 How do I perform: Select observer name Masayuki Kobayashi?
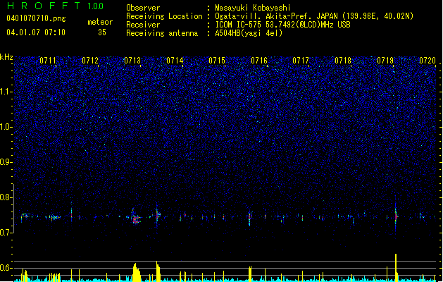pyautogui.click(x=253, y=8)
